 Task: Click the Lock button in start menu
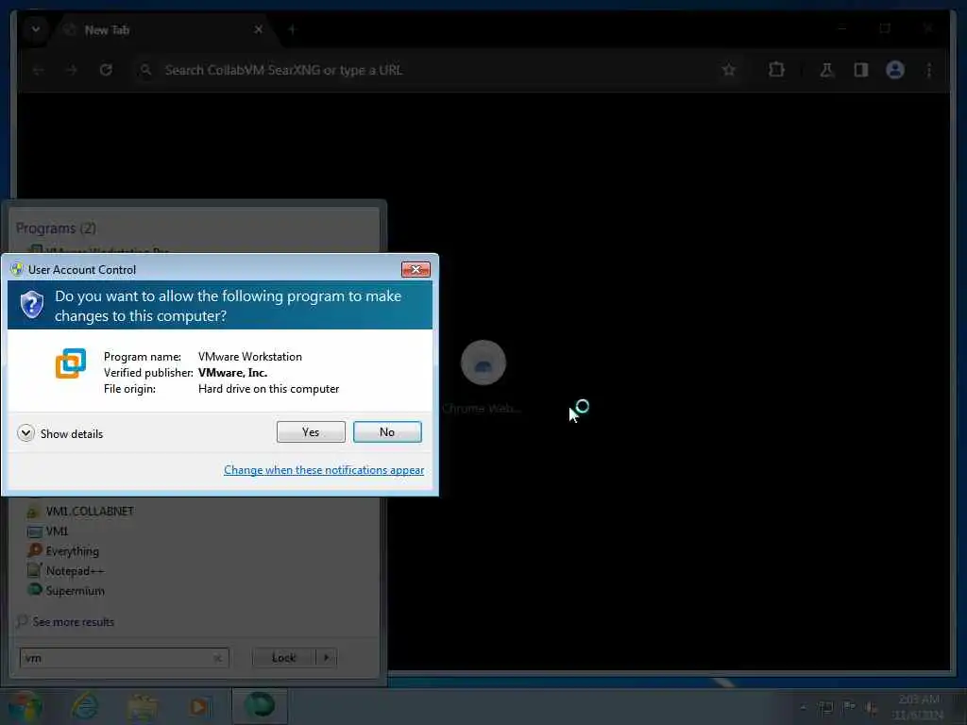click(283, 658)
